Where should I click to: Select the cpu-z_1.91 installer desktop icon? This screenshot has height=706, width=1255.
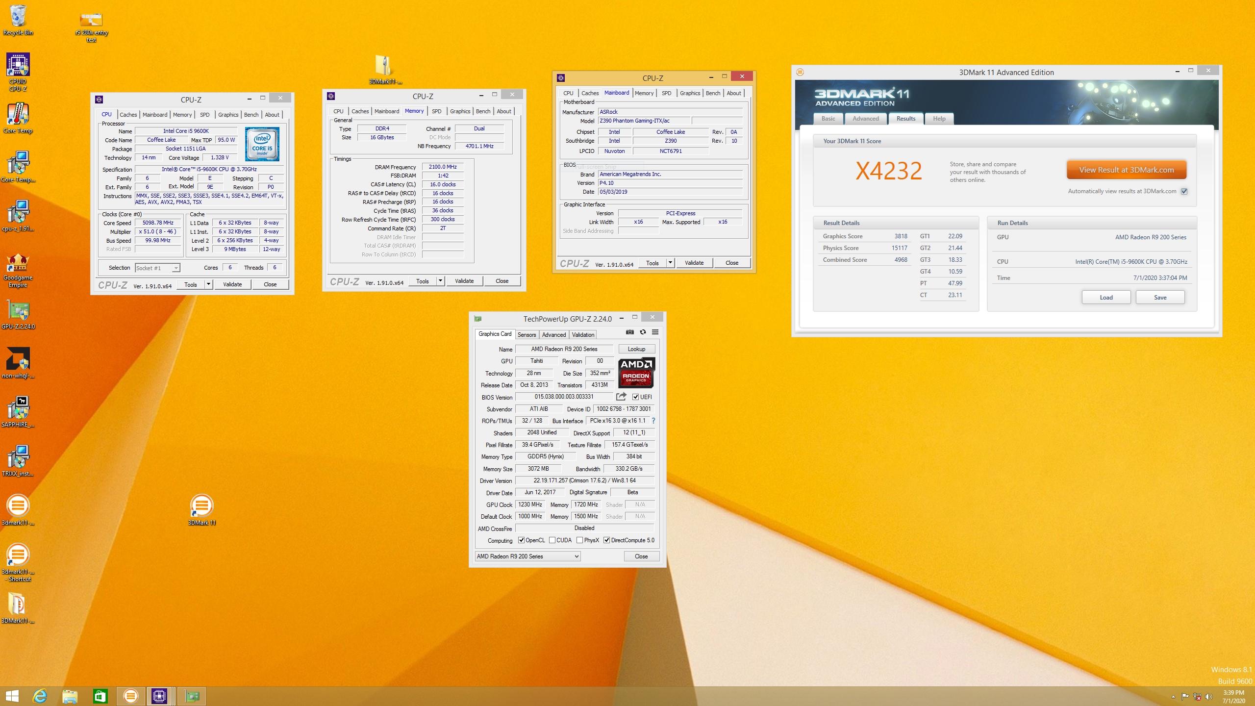click(18, 216)
